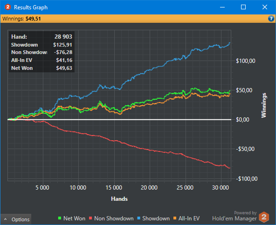Click the -$100,00 y-axis label

[247, 179]
